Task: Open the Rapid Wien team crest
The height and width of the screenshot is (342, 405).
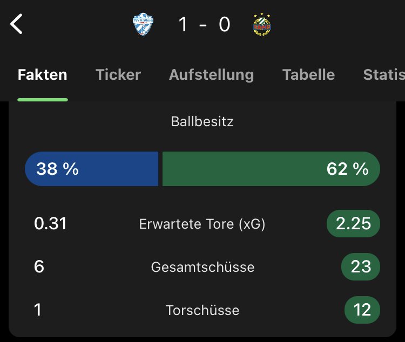Action: [x=261, y=25]
